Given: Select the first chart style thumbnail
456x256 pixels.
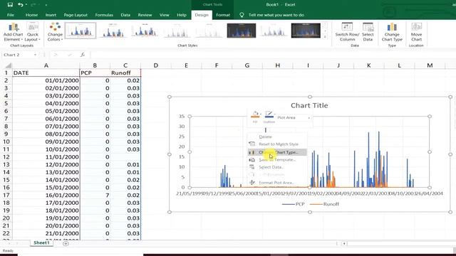Looking at the screenshot, I should click(81, 31).
